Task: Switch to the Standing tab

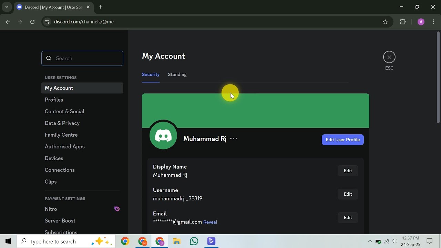Action: [177, 74]
